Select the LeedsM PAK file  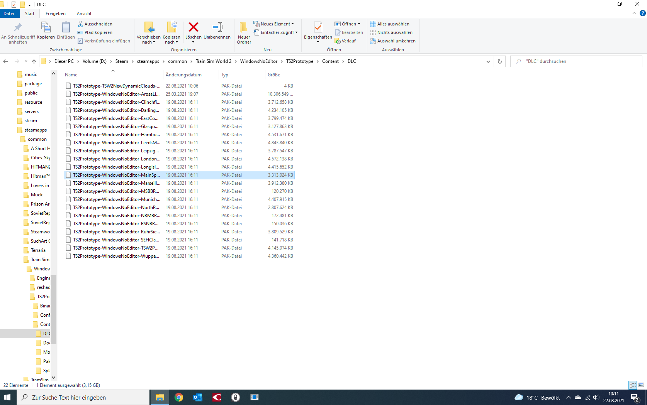pyautogui.click(x=179, y=143)
